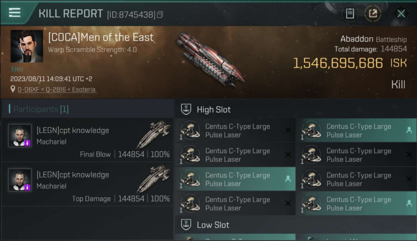
Task: Close the kill report window
Action: pos(401,13)
